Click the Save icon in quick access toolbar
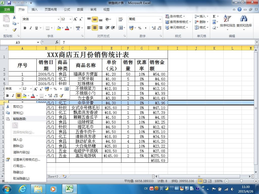The height and width of the screenshot is (194, 259). tap(9, 3)
